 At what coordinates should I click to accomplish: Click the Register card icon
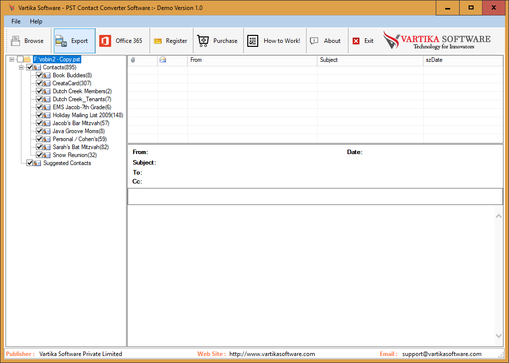click(158, 41)
